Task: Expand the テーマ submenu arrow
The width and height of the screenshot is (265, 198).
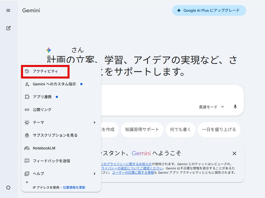Action: 95,122
